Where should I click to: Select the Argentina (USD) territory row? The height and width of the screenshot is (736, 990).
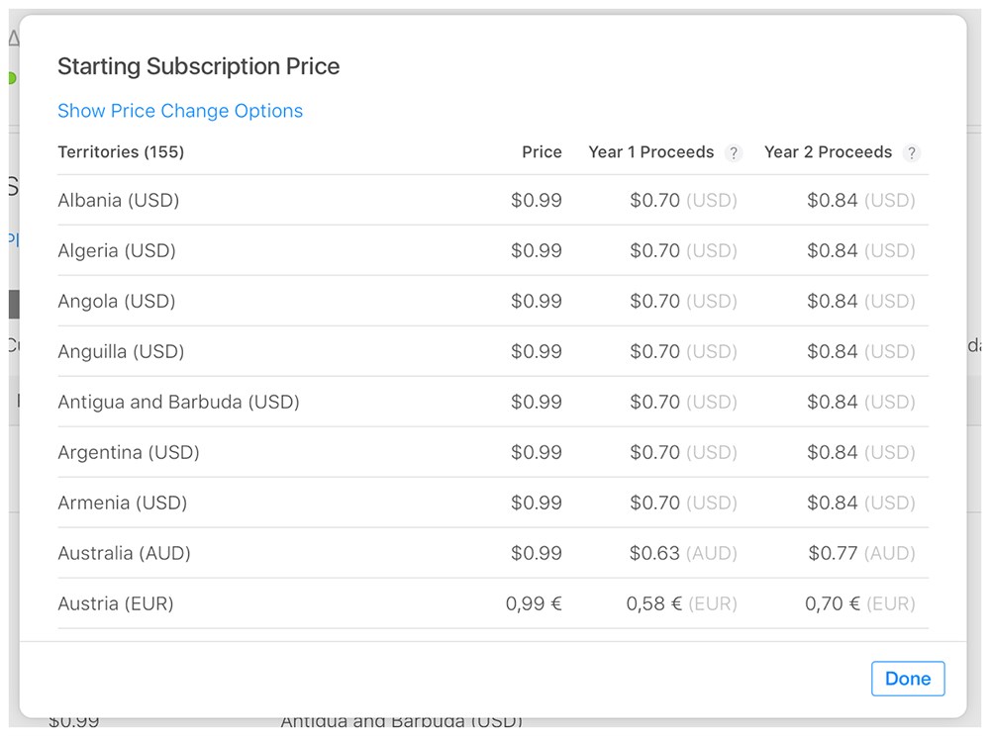coord(492,452)
